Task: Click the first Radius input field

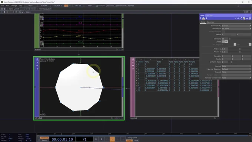Action: [x=229, y=34]
